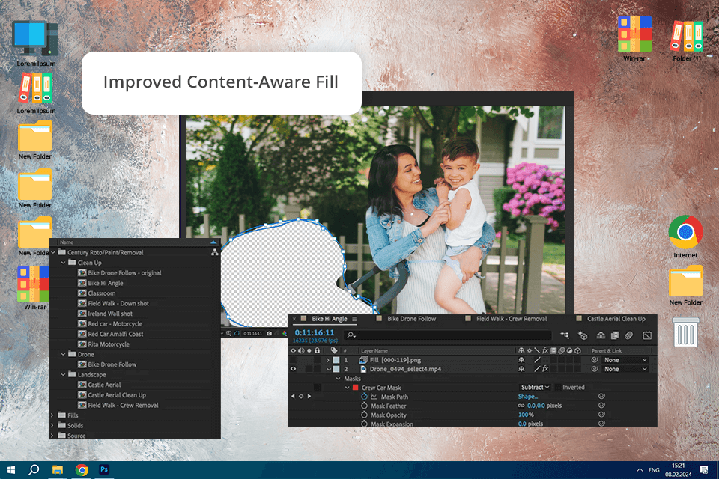Collapse the Drone_0494_select4.mp4 layer
Screen dimensions: 719x479
point(328,369)
